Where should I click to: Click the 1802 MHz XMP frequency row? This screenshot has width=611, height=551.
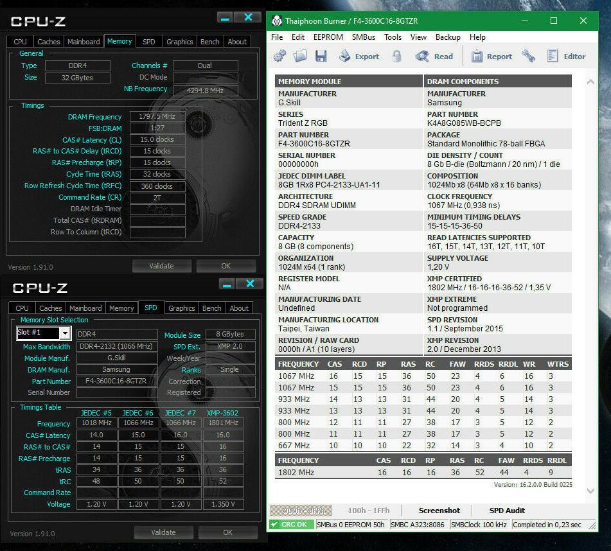click(423, 473)
